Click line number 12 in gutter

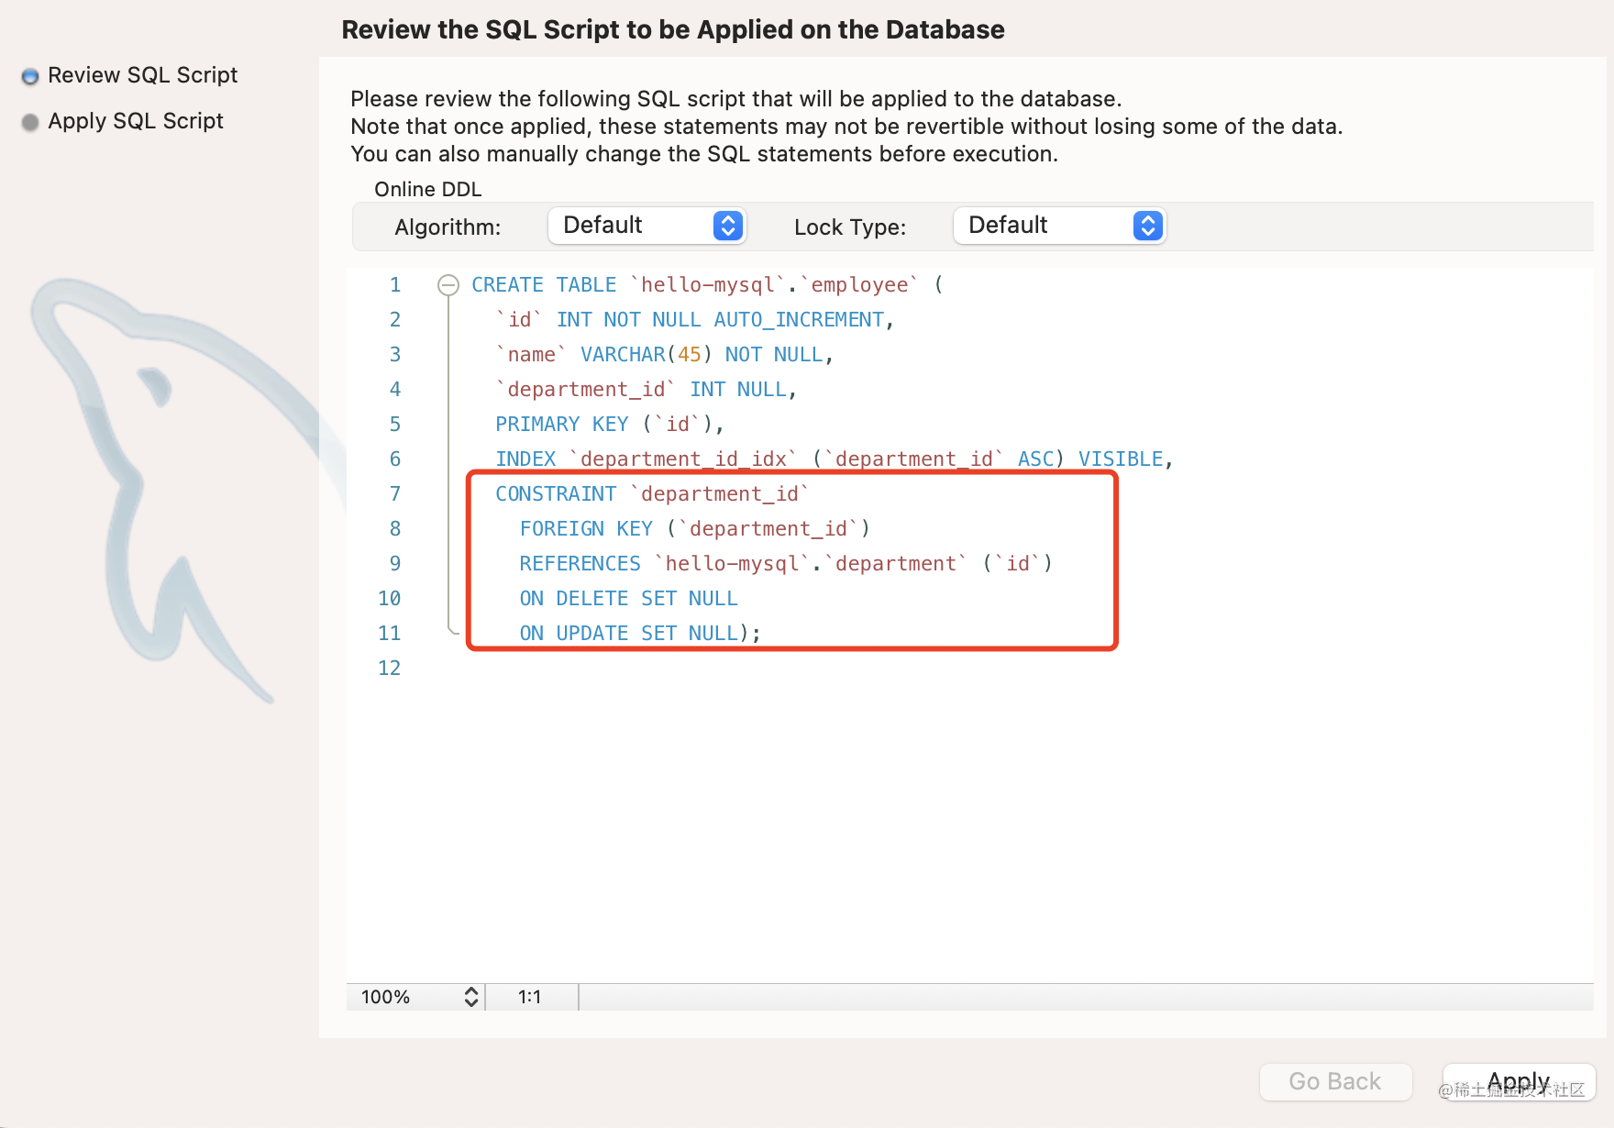389,668
